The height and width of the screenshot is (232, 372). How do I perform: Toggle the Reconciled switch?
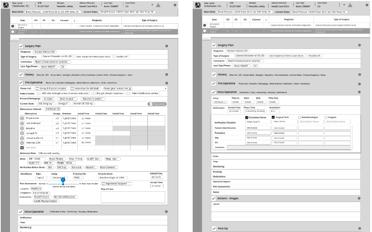157,104
